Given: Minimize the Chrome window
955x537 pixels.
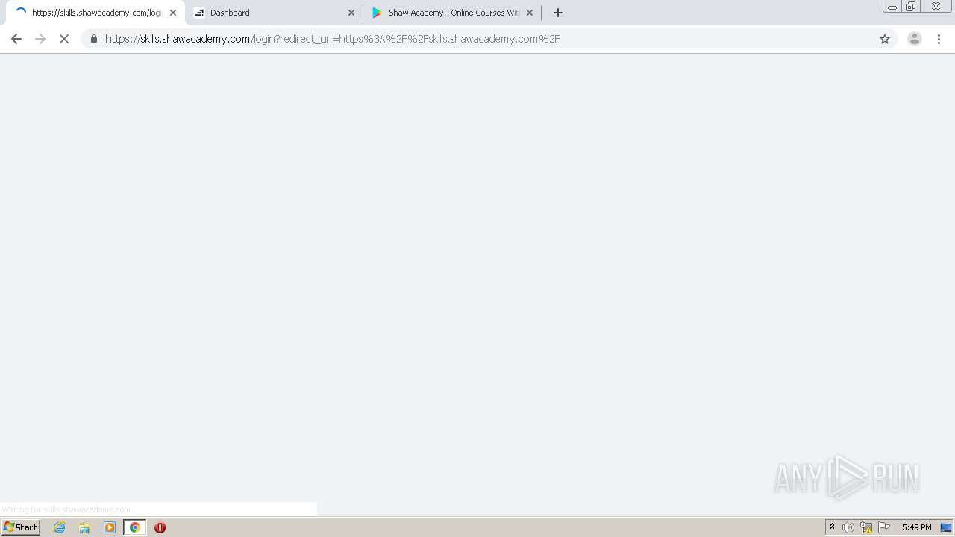Looking at the screenshot, I should tap(892, 7).
